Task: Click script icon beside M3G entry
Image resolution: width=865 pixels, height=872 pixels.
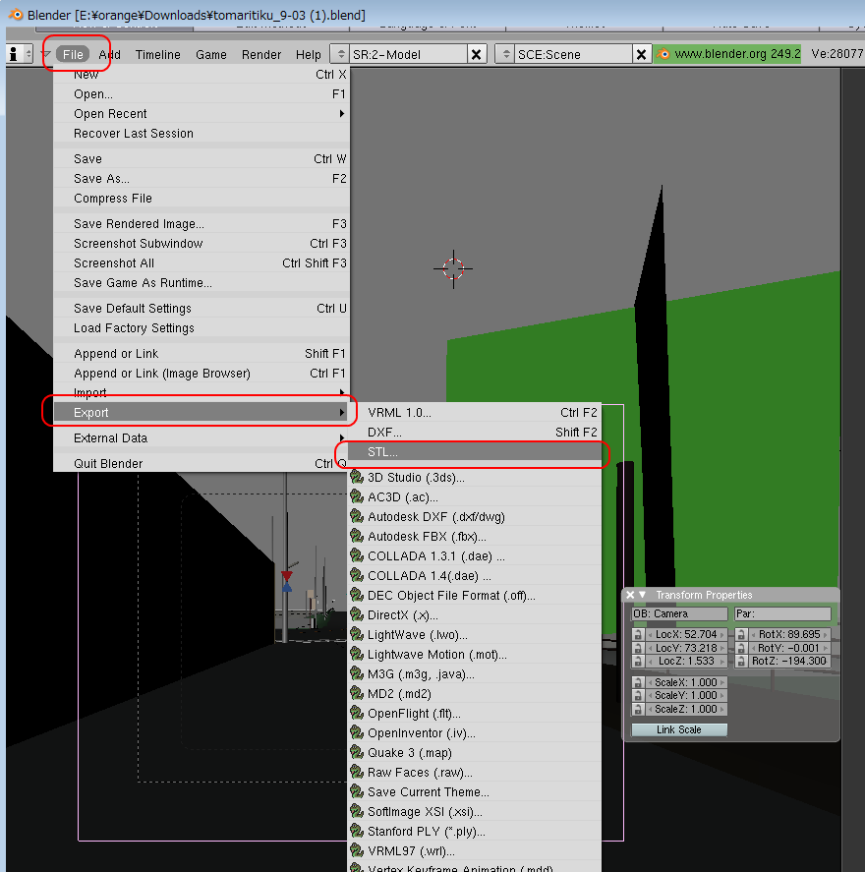Action: (x=357, y=674)
